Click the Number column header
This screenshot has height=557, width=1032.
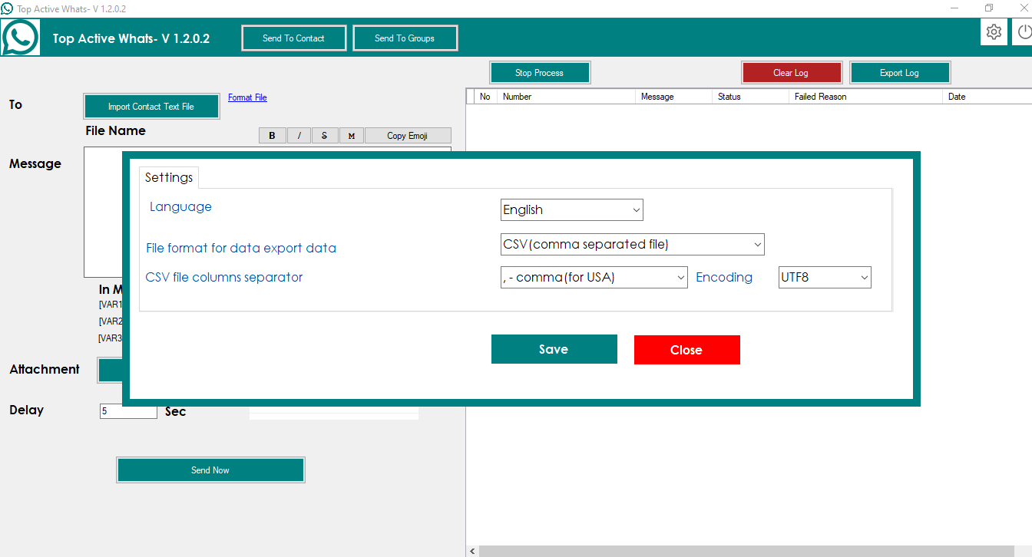point(567,97)
